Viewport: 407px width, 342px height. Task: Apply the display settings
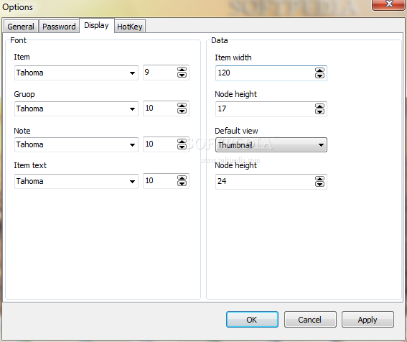point(368,320)
